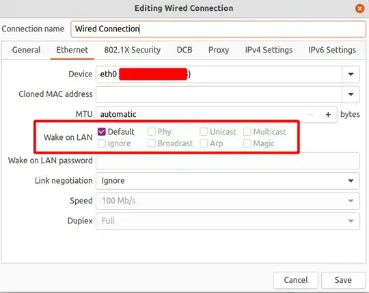Switch to IPv4 Settings tab

click(x=269, y=50)
